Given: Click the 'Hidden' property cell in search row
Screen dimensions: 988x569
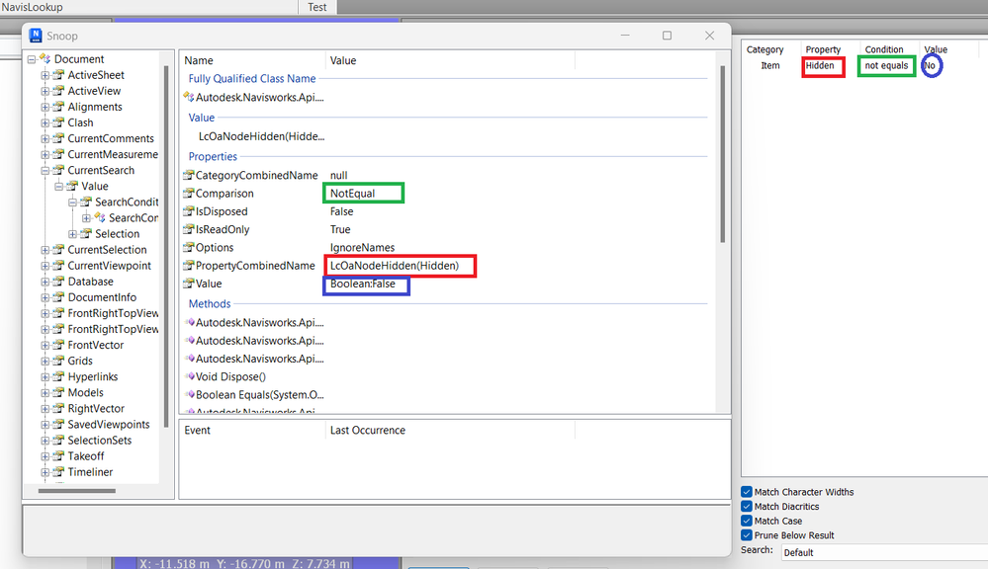Looking at the screenshot, I should (819, 65).
